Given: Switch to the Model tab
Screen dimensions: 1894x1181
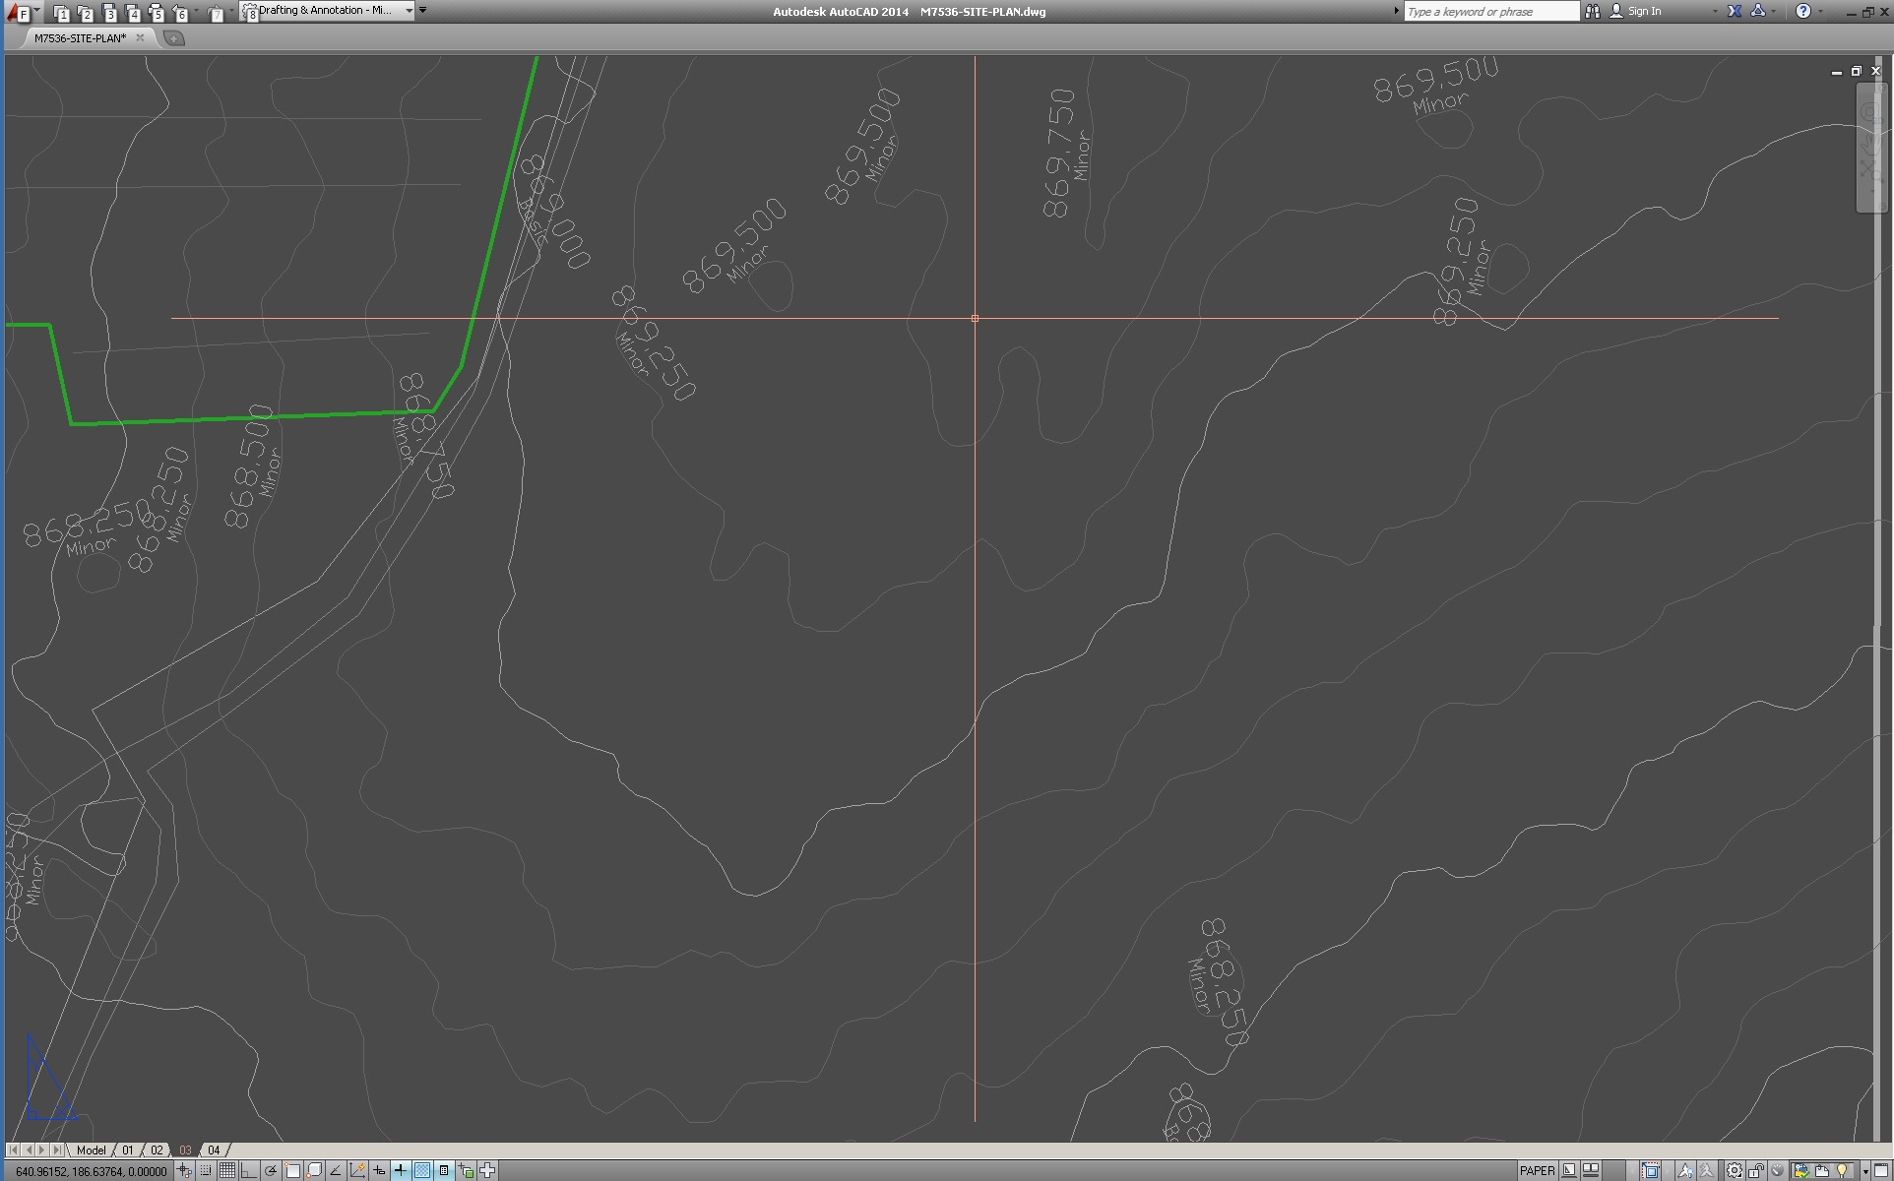Looking at the screenshot, I should 91,1150.
